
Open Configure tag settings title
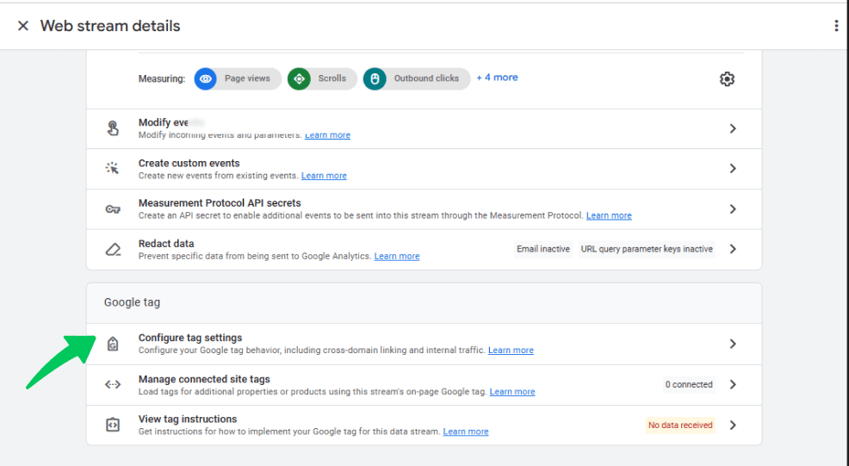click(x=190, y=338)
